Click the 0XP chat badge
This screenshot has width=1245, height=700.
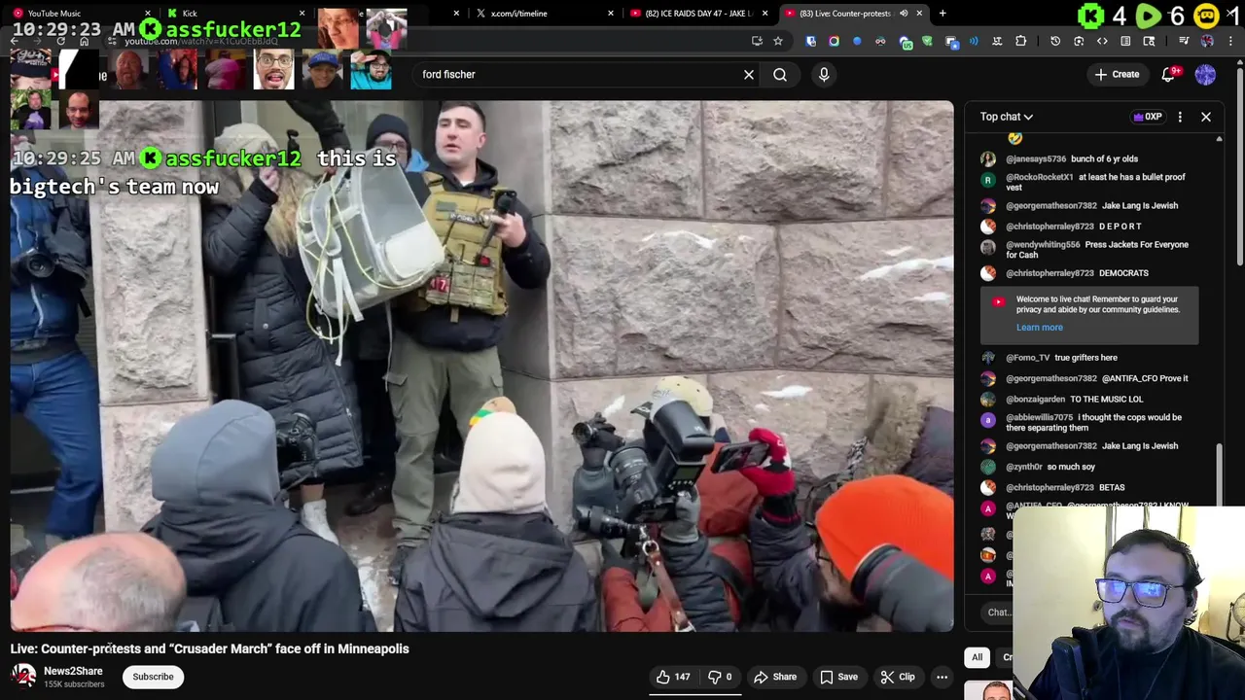tap(1148, 117)
